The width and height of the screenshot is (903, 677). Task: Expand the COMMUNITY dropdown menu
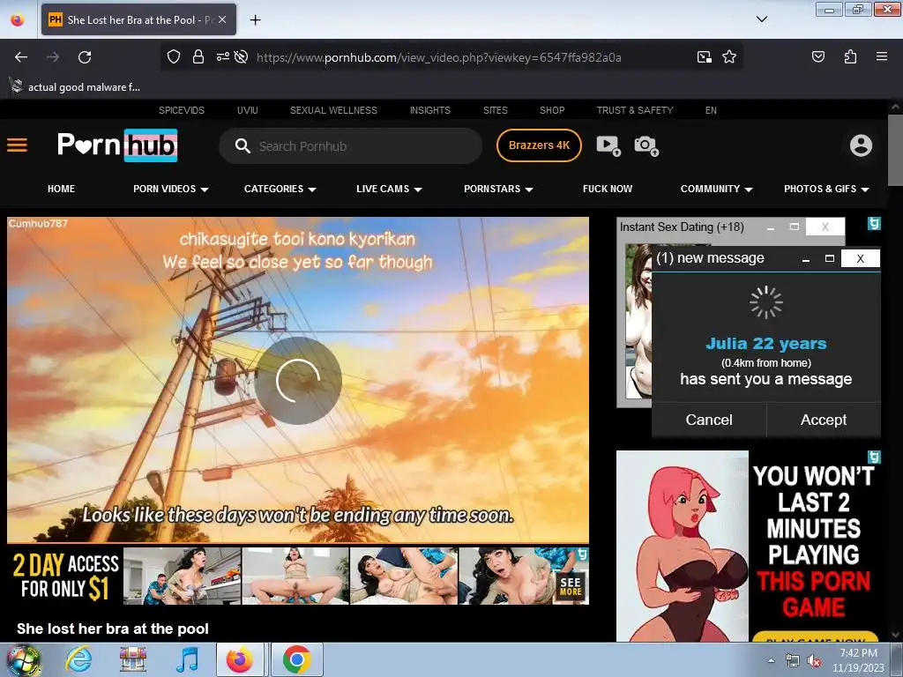[x=716, y=189]
